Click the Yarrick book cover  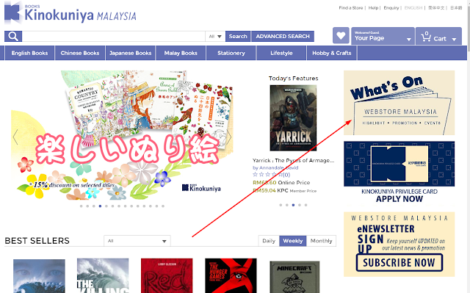[x=293, y=117]
